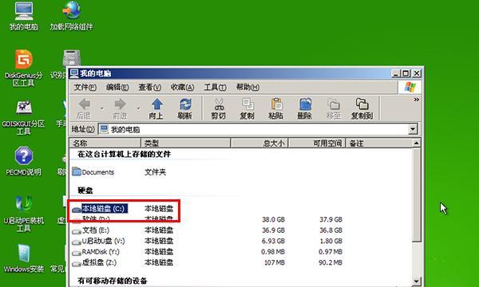Open the PECMD说明 help icon

point(23,161)
